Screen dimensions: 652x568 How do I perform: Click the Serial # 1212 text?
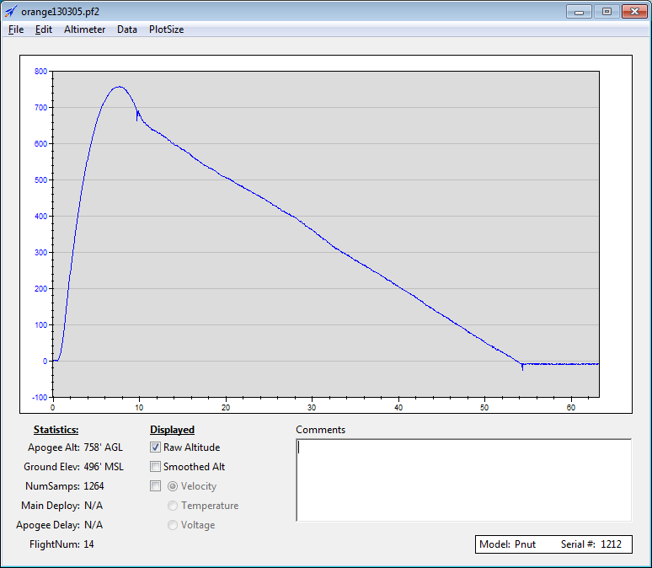pos(591,544)
